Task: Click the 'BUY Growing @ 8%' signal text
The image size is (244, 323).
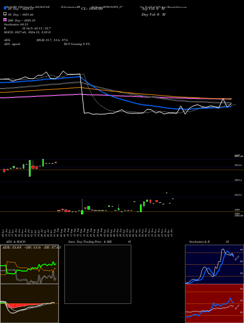Action: 77,44
